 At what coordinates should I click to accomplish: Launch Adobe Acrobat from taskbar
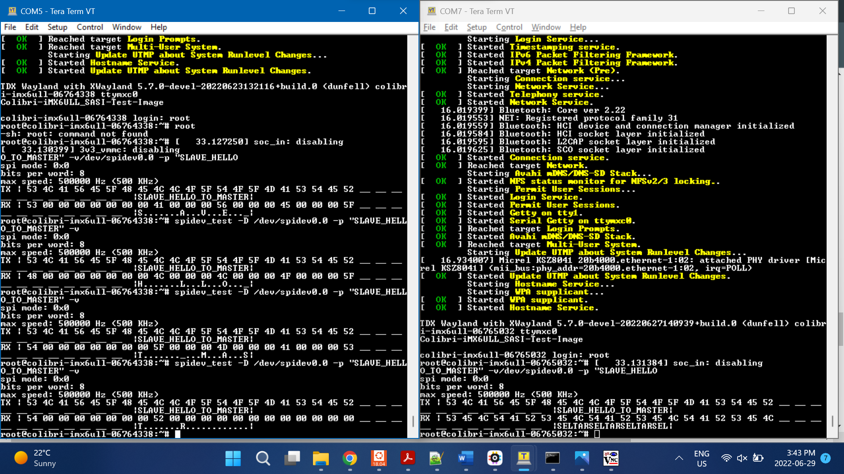coord(407,458)
